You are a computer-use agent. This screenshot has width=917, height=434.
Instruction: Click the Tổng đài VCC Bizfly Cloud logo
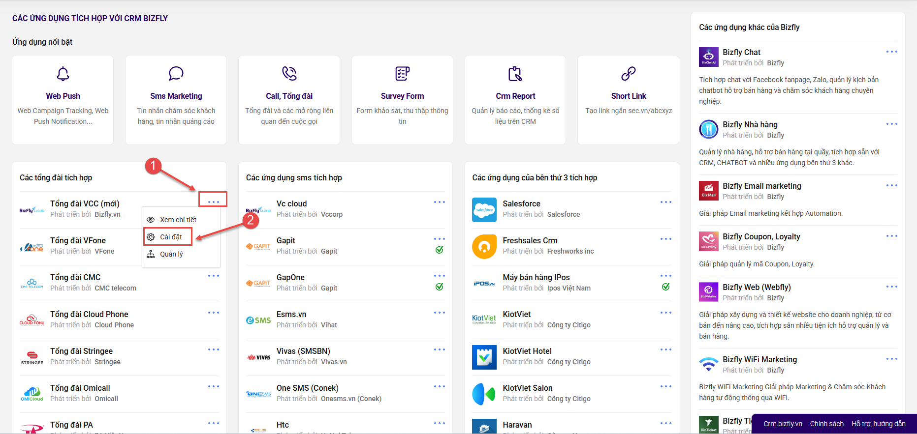click(32, 210)
